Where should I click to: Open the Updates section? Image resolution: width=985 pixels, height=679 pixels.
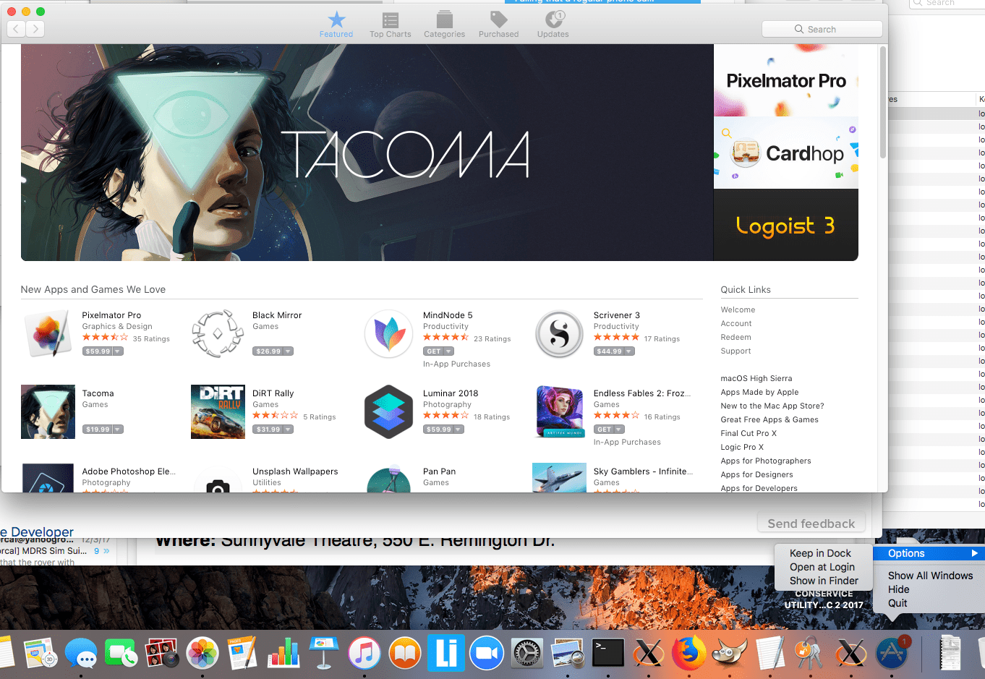tap(553, 25)
